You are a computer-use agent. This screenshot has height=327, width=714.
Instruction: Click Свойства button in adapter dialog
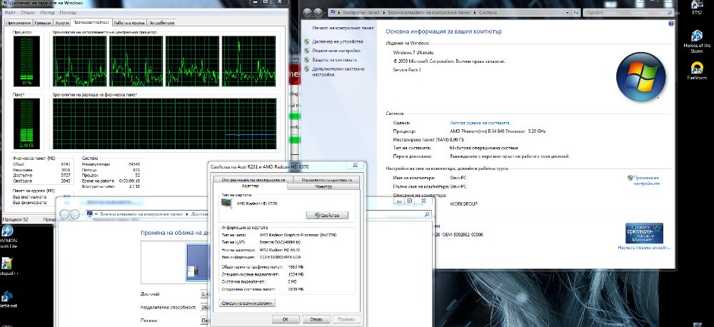[x=328, y=215]
